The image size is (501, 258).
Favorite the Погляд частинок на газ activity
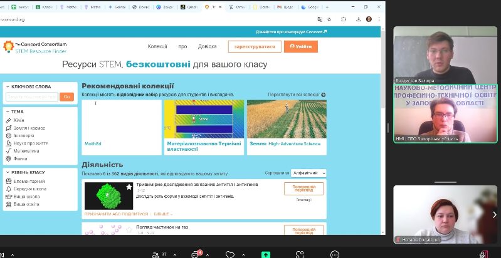[x=129, y=229]
